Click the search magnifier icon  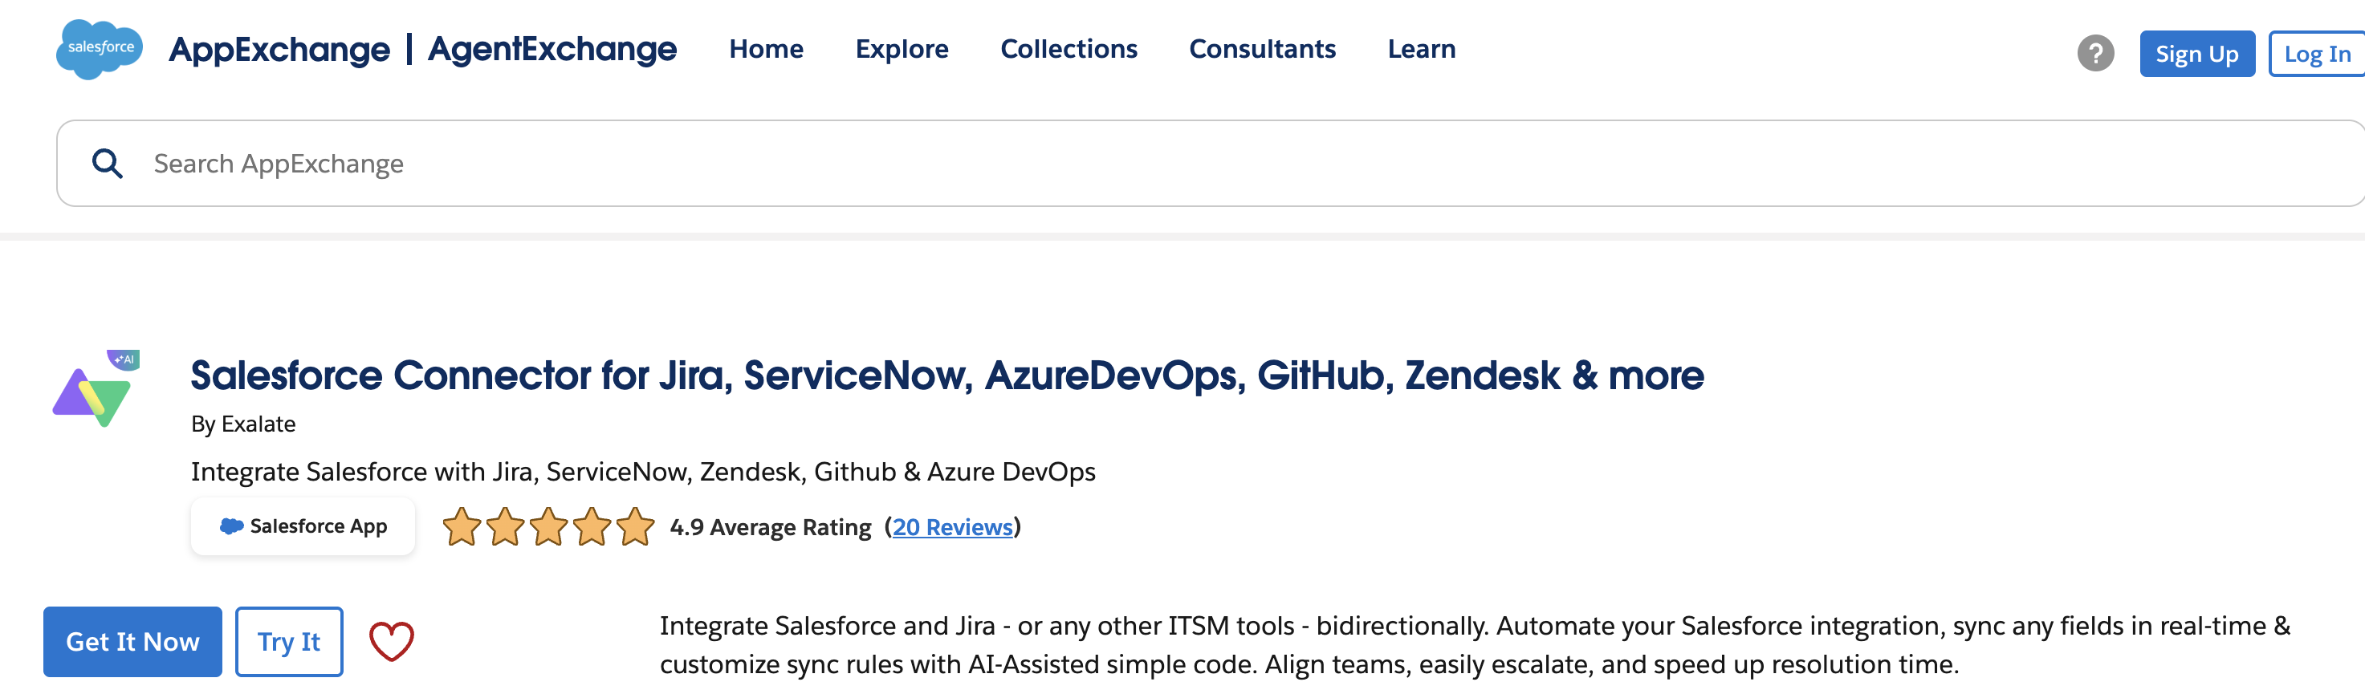pos(108,164)
